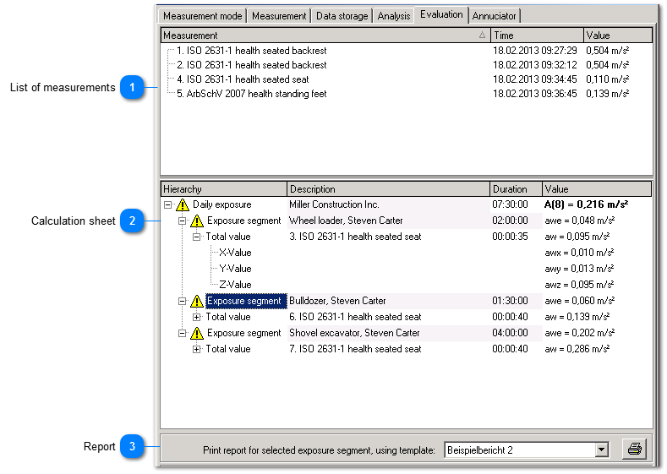667x474 pixels.
Task: Go to the Annunciator tab
Action: point(494,16)
